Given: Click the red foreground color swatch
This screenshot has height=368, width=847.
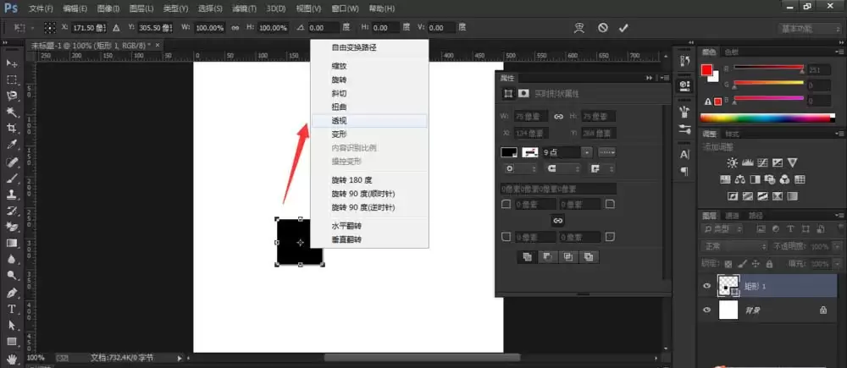Looking at the screenshot, I should pos(706,69).
